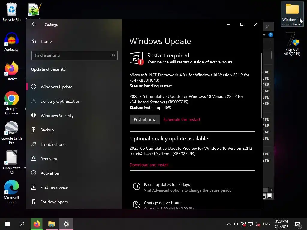Click the Find my device person icon
The image size is (307, 230).
tap(34, 187)
